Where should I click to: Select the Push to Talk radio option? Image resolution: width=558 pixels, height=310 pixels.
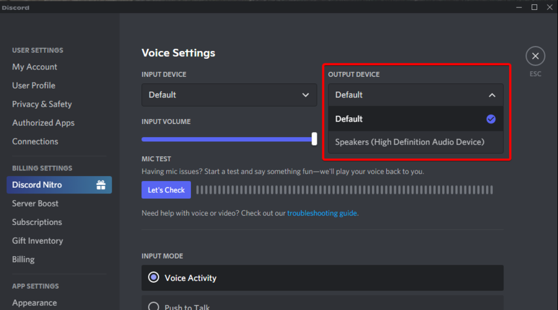click(322, 303)
